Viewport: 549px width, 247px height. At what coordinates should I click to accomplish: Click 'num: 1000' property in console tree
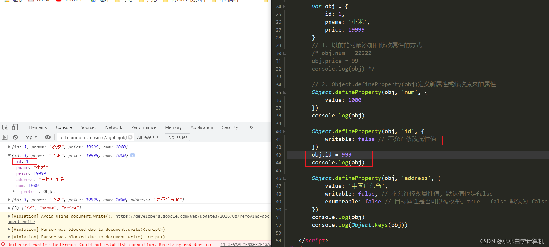pos(27,185)
